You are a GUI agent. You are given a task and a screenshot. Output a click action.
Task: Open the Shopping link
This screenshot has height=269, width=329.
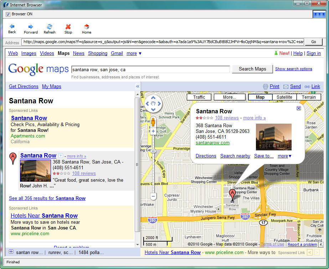pyautogui.click(x=98, y=53)
